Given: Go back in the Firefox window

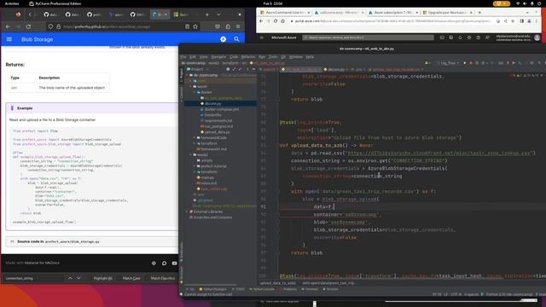Looking at the screenshot, I should (8, 26).
